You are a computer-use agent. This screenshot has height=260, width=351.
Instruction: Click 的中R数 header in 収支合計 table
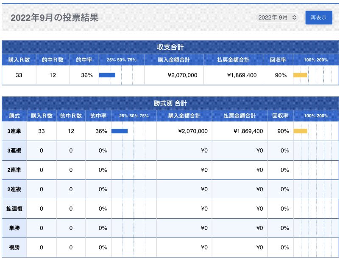point(53,60)
